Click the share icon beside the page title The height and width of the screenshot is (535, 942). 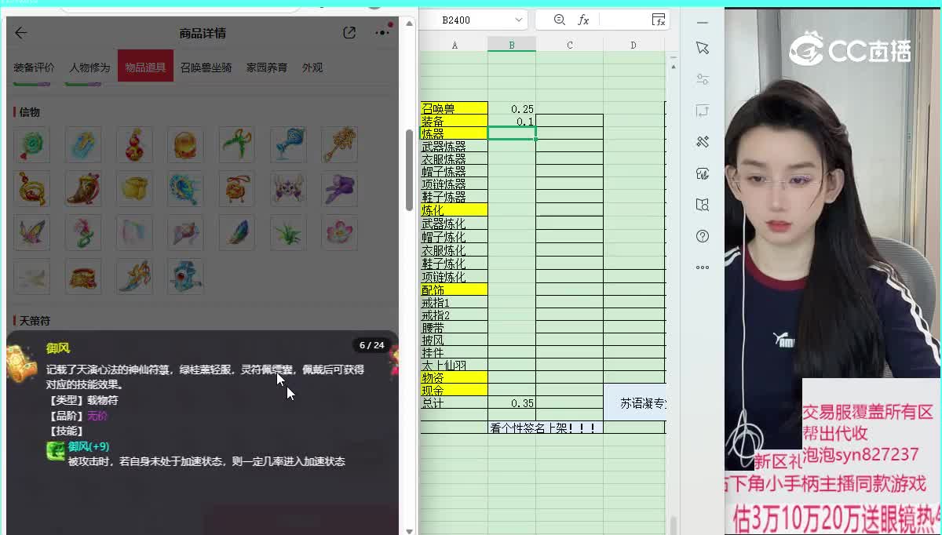[x=349, y=33]
